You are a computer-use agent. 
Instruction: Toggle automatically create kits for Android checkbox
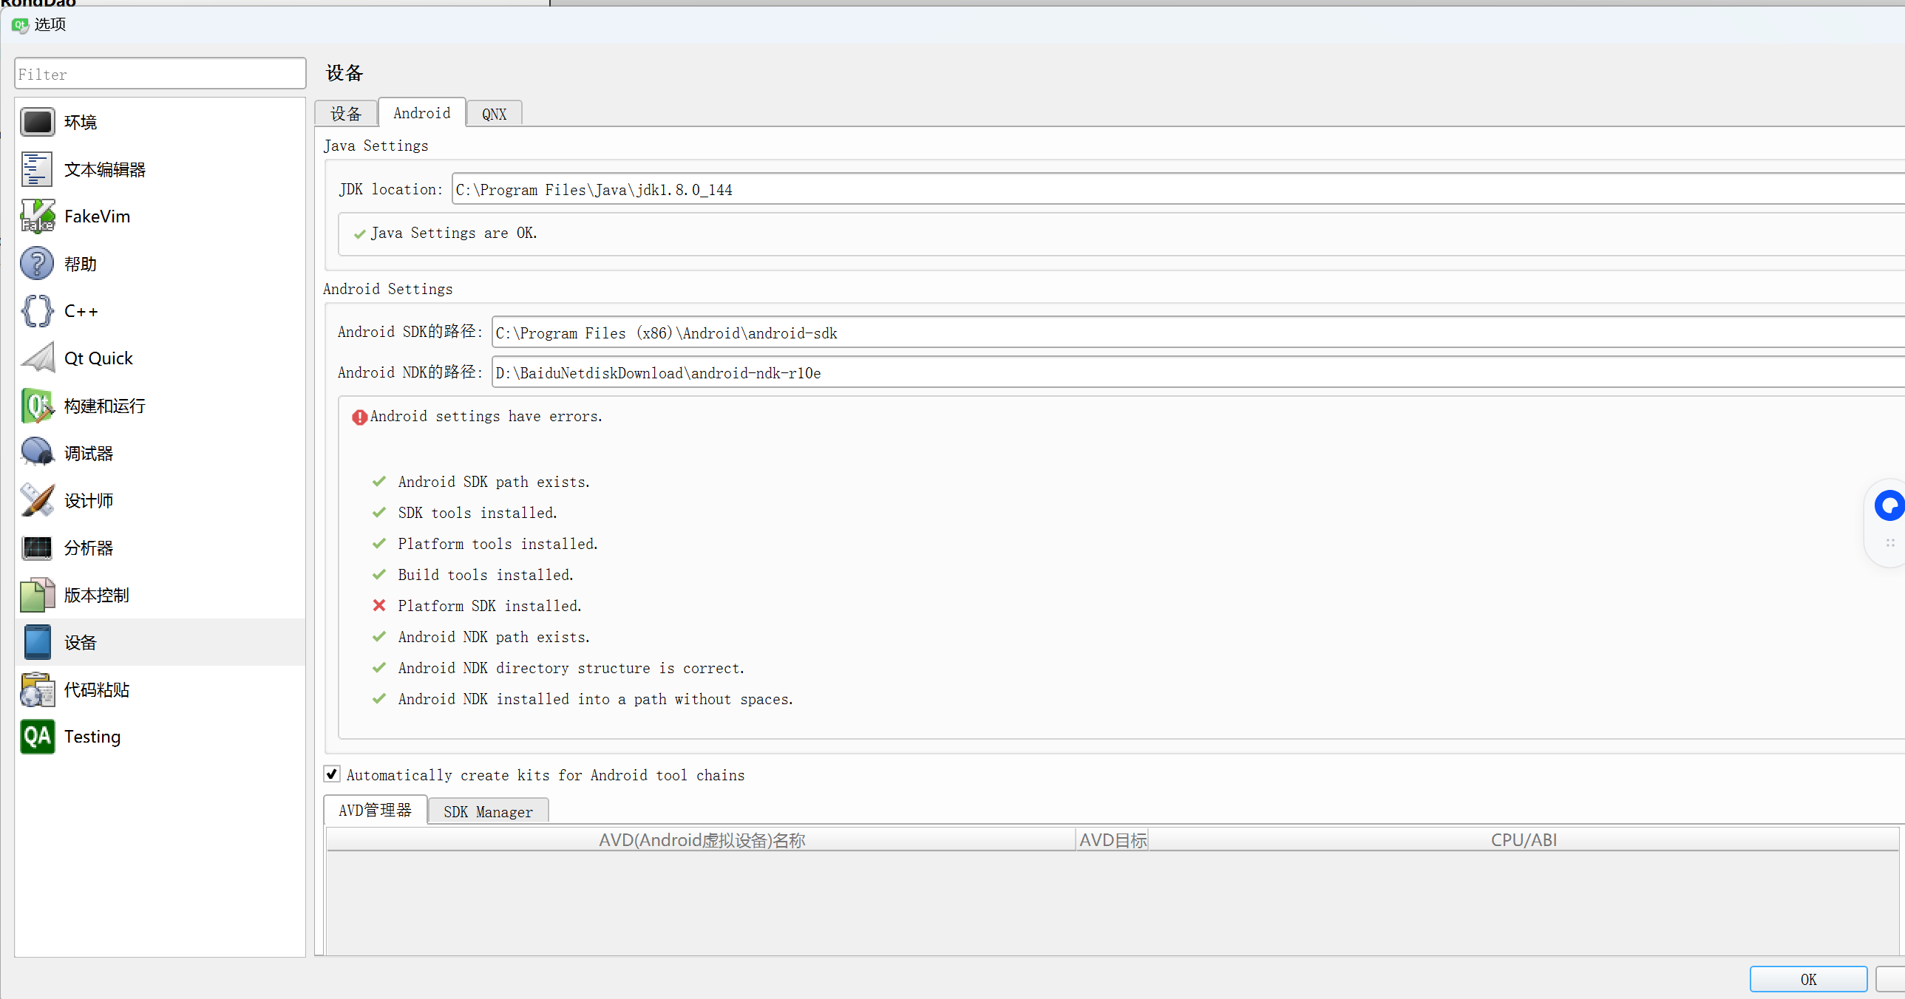tap(332, 774)
